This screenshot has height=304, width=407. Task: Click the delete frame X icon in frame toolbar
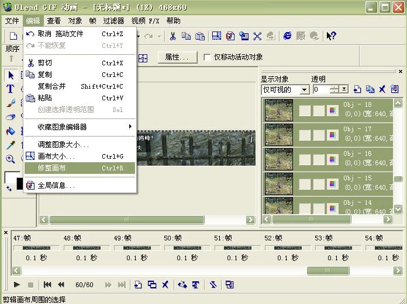click(x=165, y=285)
